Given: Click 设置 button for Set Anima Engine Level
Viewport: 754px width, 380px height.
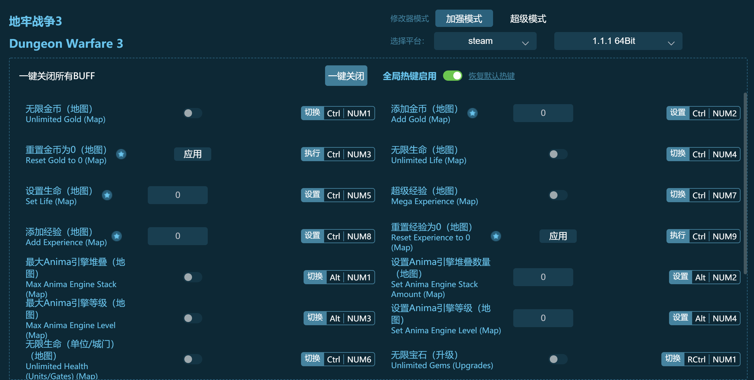Looking at the screenshot, I should pyautogui.click(x=681, y=318).
